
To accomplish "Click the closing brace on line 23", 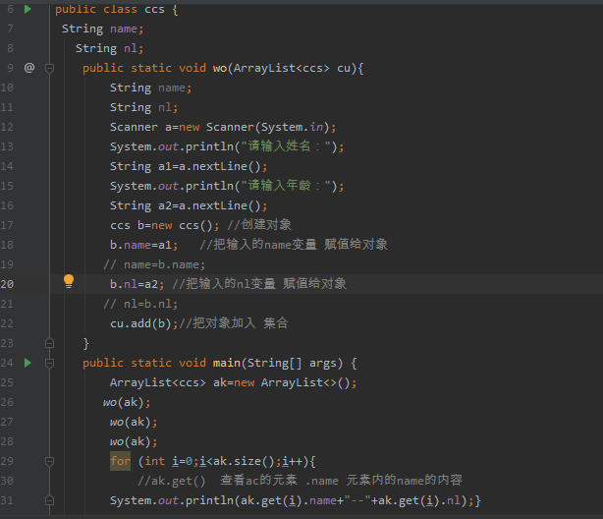I will coord(85,343).
